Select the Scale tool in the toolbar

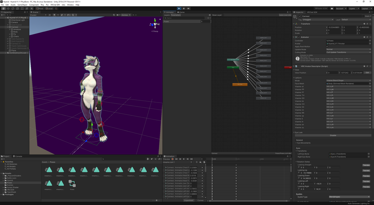(17, 8)
